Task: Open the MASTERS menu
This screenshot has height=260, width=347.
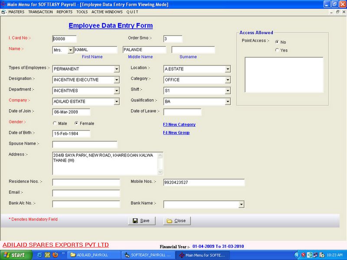Action: click(16, 12)
